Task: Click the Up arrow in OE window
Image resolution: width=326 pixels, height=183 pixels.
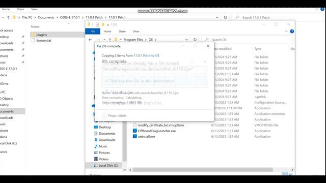Action: (110, 40)
